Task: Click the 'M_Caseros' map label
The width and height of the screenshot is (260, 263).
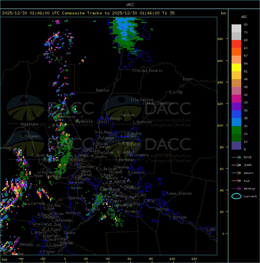Action: (136, 172)
